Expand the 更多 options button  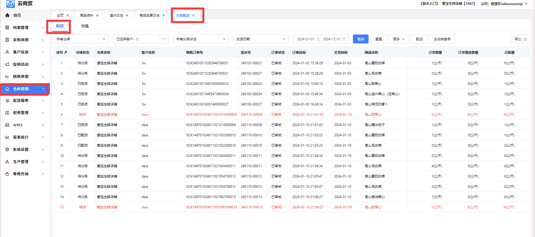[399, 39]
